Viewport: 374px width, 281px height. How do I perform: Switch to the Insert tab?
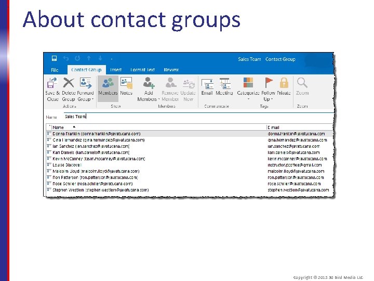(116, 70)
